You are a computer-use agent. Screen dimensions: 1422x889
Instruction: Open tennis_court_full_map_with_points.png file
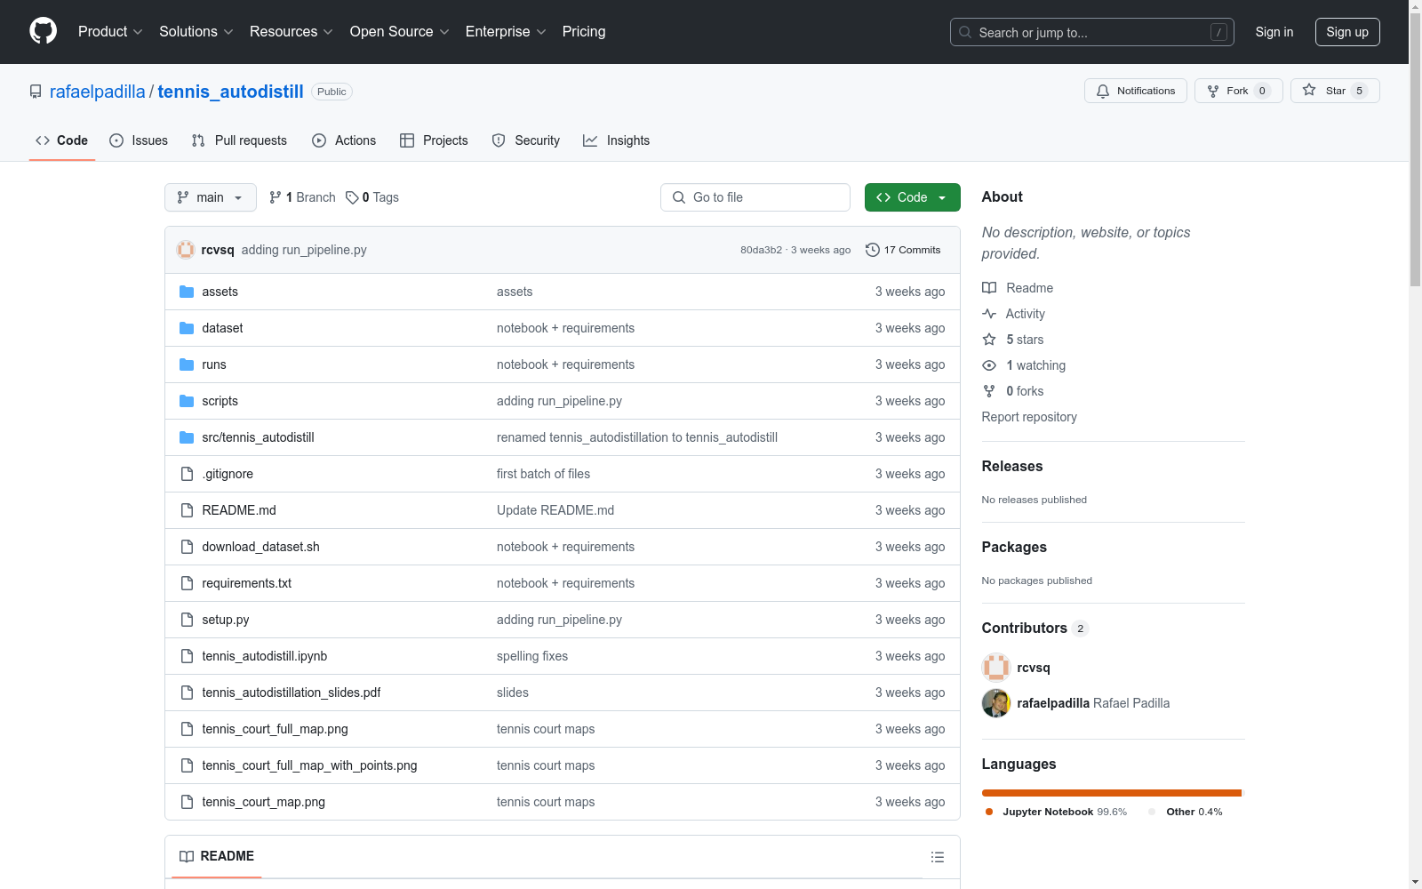pyautogui.click(x=309, y=765)
